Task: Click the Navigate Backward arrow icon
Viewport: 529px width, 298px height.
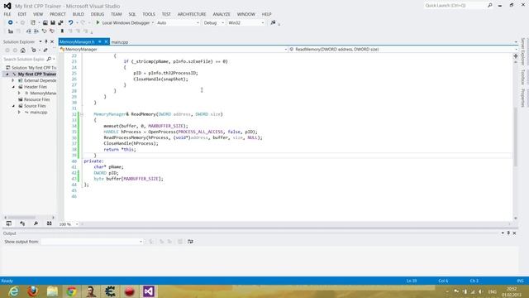Action: (11, 22)
